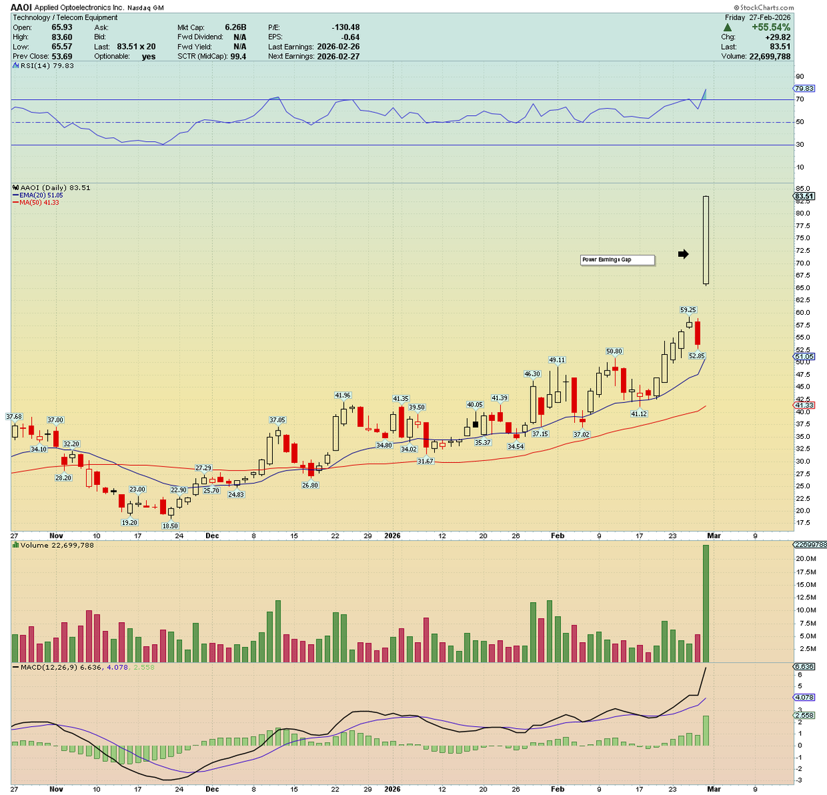Click the 2.558 histogram tag on right axis
The image size is (827, 795).
(804, 715)
